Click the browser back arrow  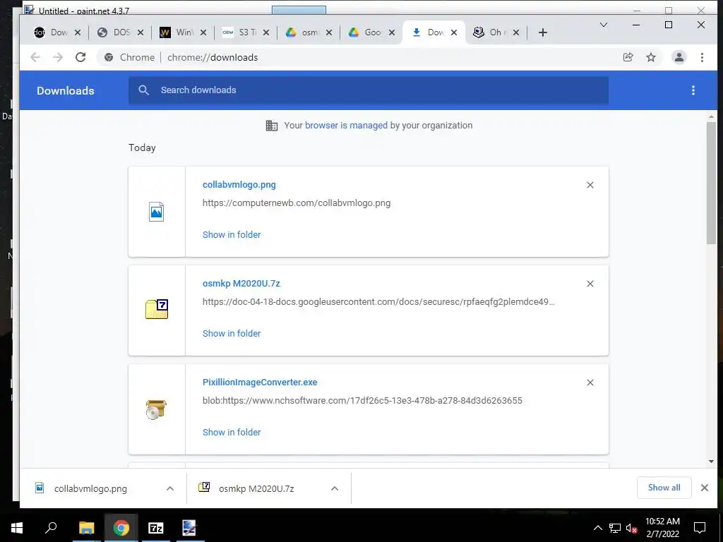[x=35, y=57]
